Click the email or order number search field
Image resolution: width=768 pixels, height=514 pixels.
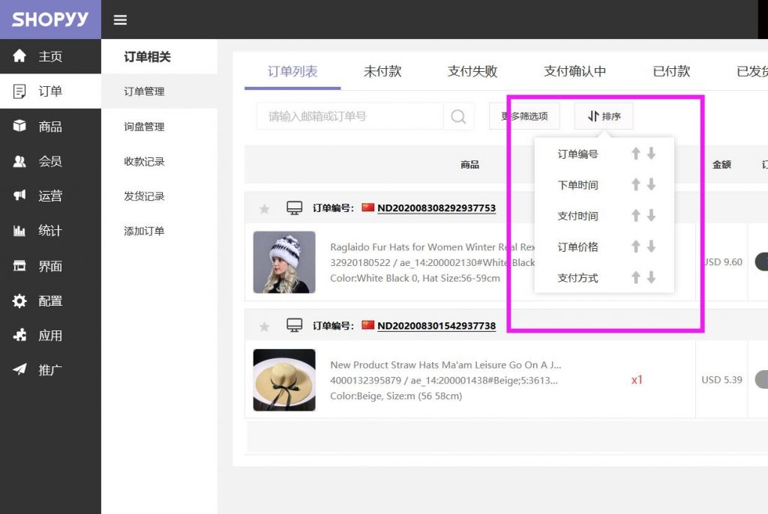349,116
